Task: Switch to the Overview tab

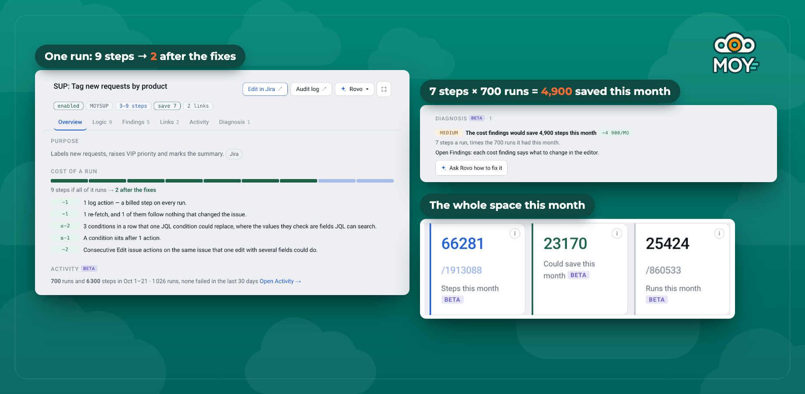Action: coord(70,122)
